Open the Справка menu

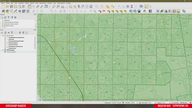tap(68, 3)
